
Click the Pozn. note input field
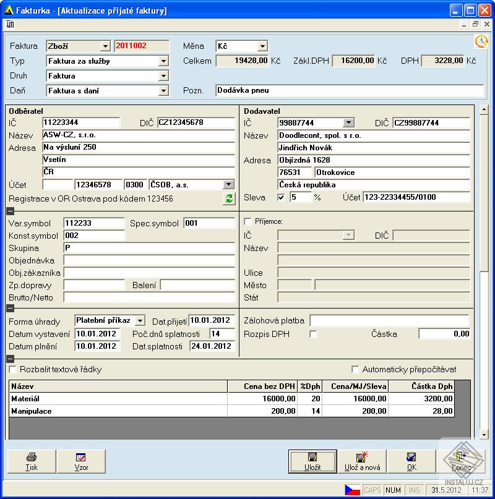[349, 90]
